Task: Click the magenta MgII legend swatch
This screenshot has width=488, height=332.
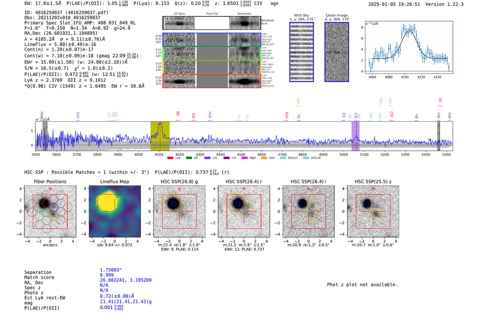Action: [244, 158]
